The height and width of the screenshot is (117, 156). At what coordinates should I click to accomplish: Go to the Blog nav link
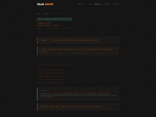pyautogui.click(x=90, y=4)
